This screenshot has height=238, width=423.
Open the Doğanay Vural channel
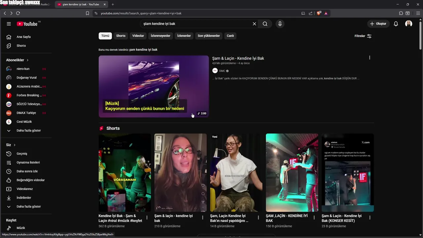tap(26, 78)
